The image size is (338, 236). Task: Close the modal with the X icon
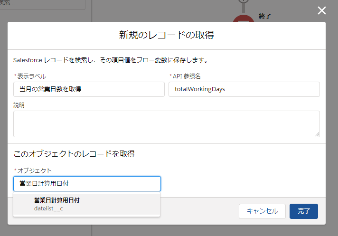pyautogui.click(x=321, y=10)
